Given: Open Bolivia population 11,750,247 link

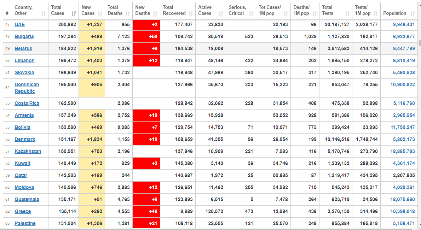Looking at the screenshot, I should [403, 127].
